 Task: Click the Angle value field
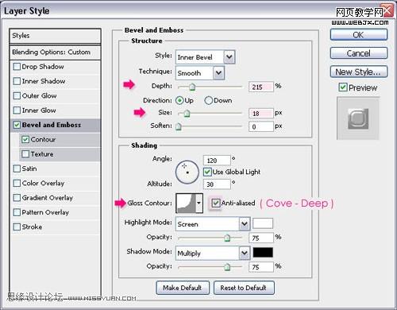217,161
